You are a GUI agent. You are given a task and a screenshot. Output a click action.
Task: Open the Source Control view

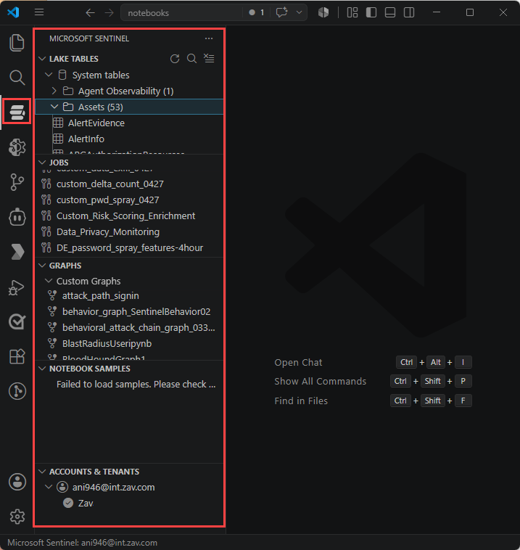pos(17,182)
